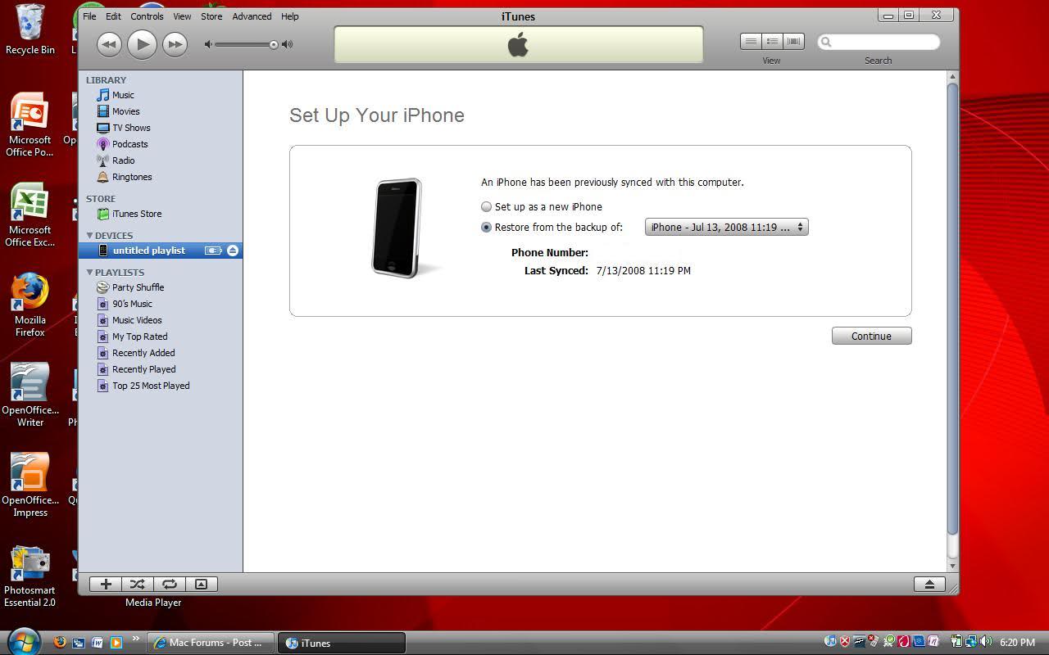
Task: Click the taskbar clock 6:20 PM
Action: point(1017,643)
